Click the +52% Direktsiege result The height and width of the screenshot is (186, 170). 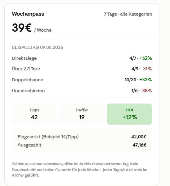146,58
